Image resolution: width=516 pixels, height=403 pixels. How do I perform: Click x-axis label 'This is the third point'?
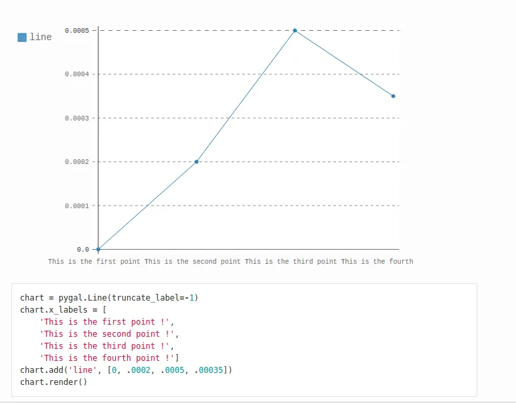pos(291,262)
